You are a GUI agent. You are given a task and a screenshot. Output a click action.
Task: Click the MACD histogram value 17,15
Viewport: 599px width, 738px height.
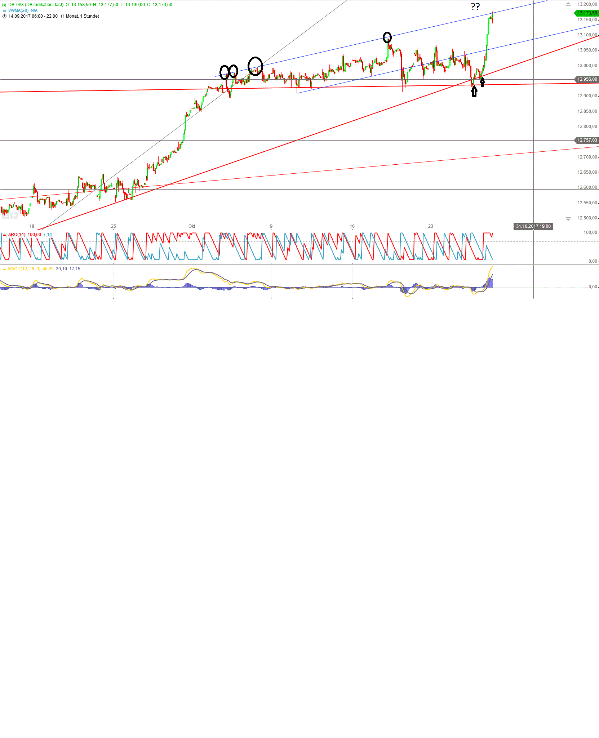(75, 269)
